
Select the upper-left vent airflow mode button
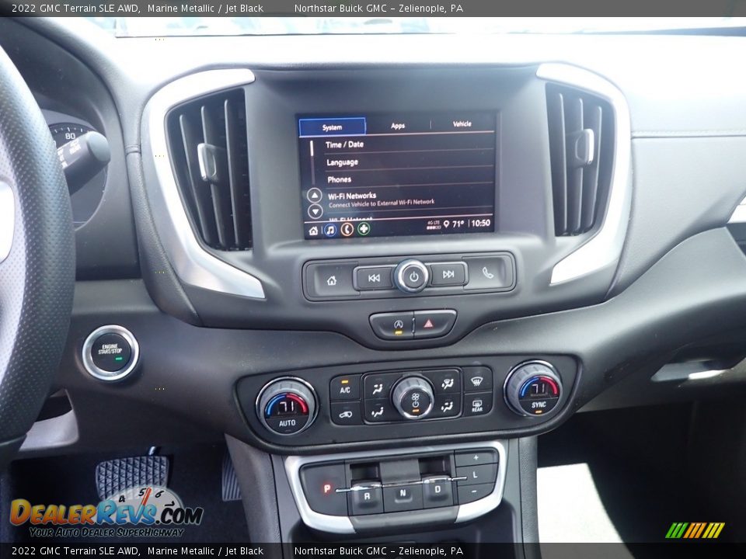click(378, 388)
